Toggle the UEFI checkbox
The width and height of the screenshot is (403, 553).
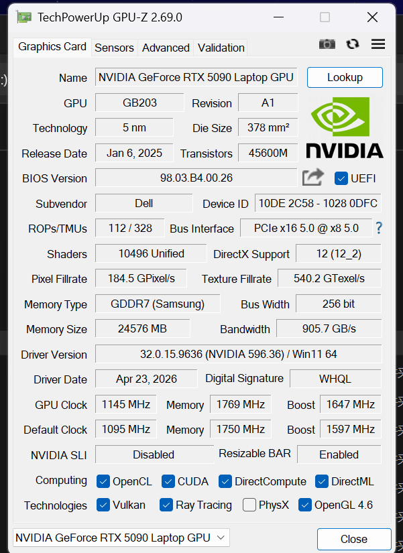pyautogui.click(x=341, y=178)
